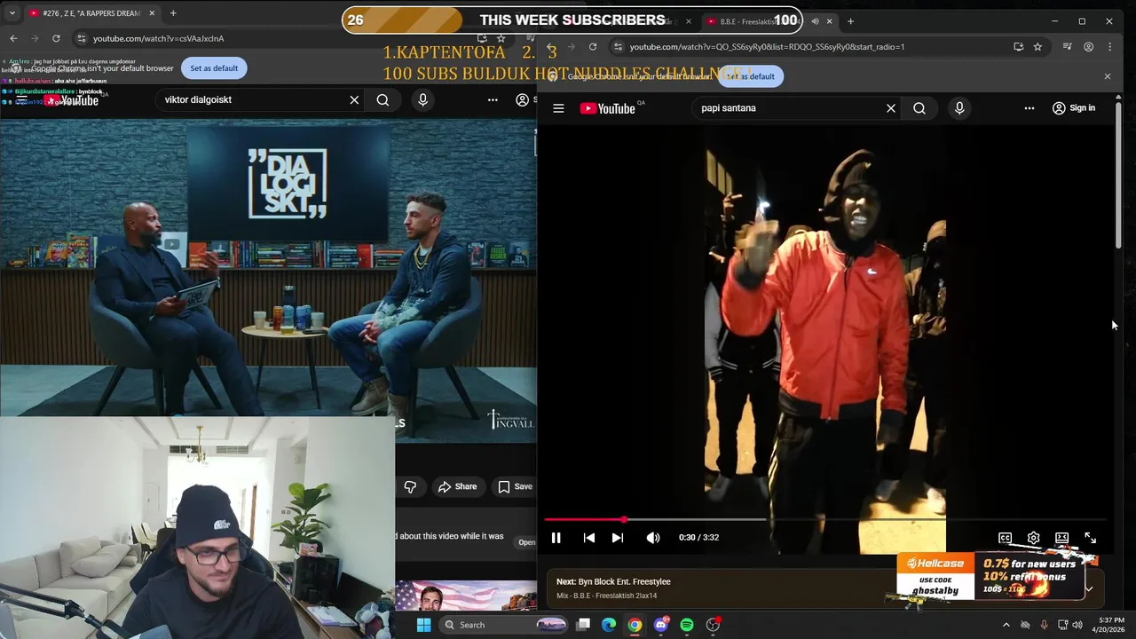1136x639 pixels.
Task: Open the profile icon in the right Chrome toolbar
Action: tap(1089, 46)
